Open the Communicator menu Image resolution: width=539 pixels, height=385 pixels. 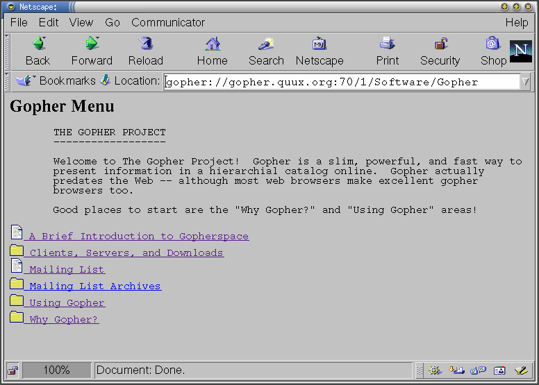point(168,22)
